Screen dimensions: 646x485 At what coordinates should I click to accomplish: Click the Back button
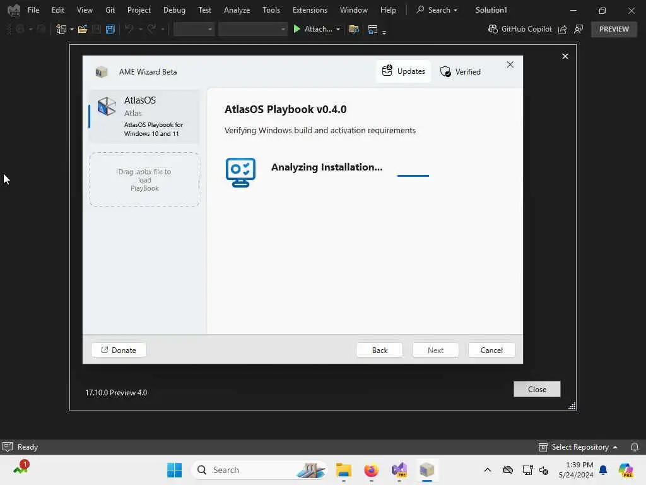tap(379, 350)
